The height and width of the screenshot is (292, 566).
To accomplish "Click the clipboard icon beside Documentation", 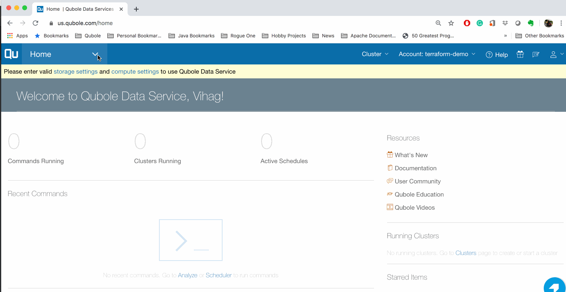I will [x=390, y=168].
